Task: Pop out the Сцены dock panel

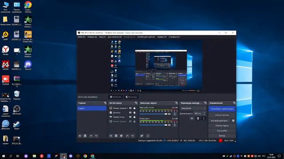Action: pyautogui.click(x=105, y=103)
